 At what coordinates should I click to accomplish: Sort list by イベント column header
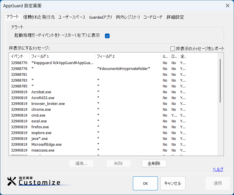pos(19,56)
